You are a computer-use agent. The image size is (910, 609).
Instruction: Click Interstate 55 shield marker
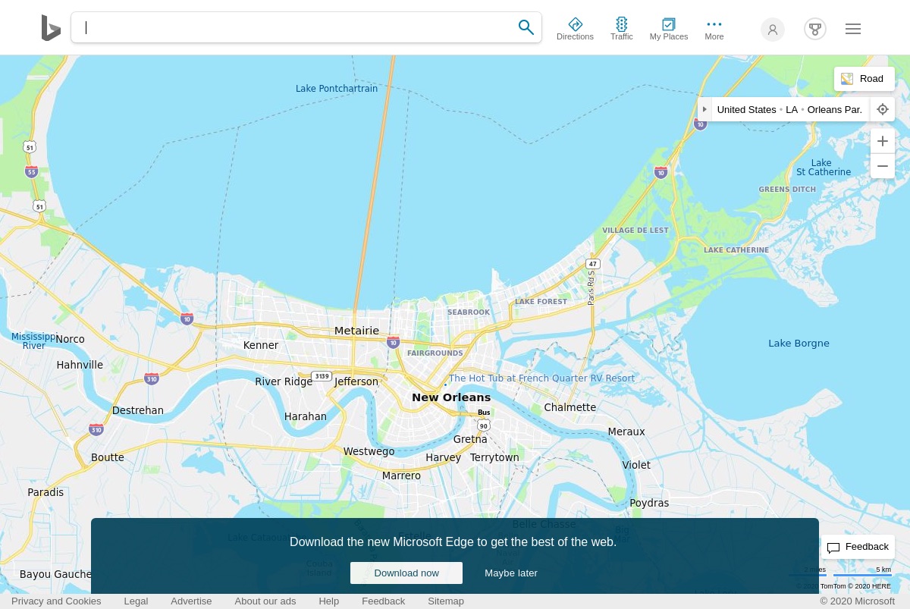(x=31, y=172)
